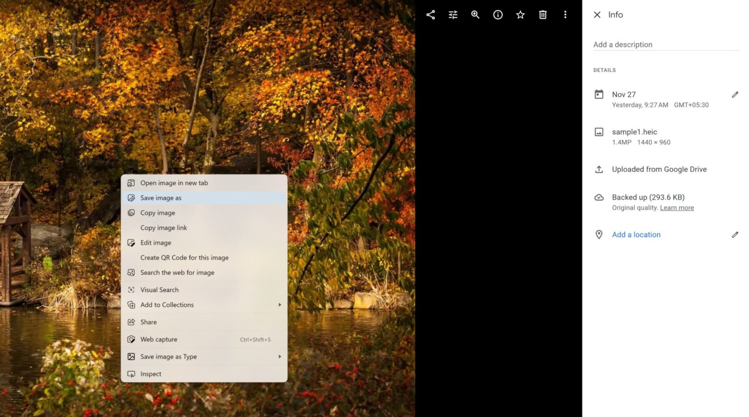This screenshot has width=749, height=417.
Task: Open the photo editing adjustments tool
Action: coord(453,15)
